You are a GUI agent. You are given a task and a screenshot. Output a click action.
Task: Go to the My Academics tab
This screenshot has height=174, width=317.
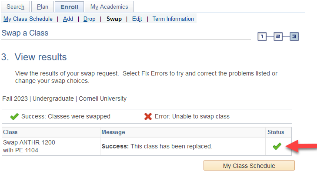[x=109, y=7]
